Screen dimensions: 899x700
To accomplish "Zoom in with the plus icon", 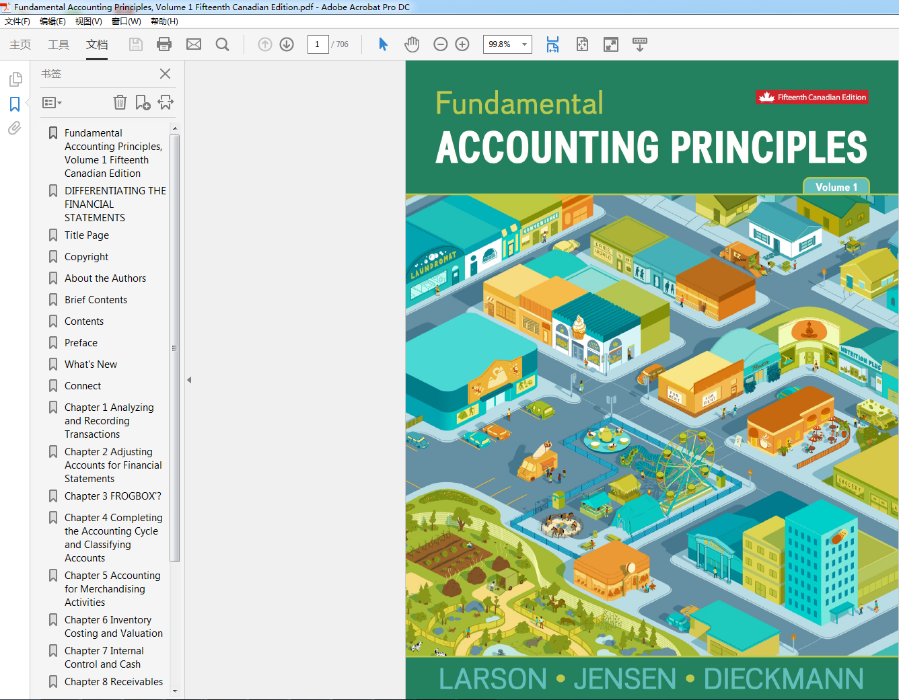I will (462, 44).
